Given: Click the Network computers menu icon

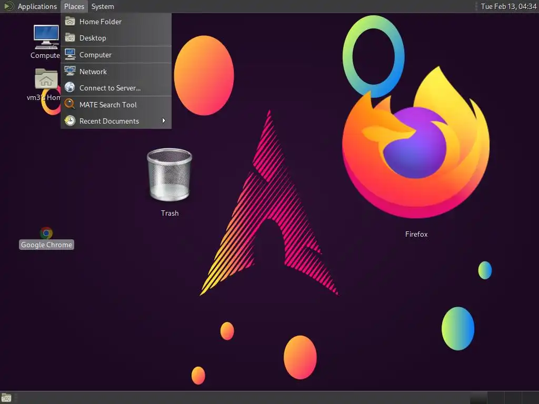Looking at the screenshot, I should (70, 71).
